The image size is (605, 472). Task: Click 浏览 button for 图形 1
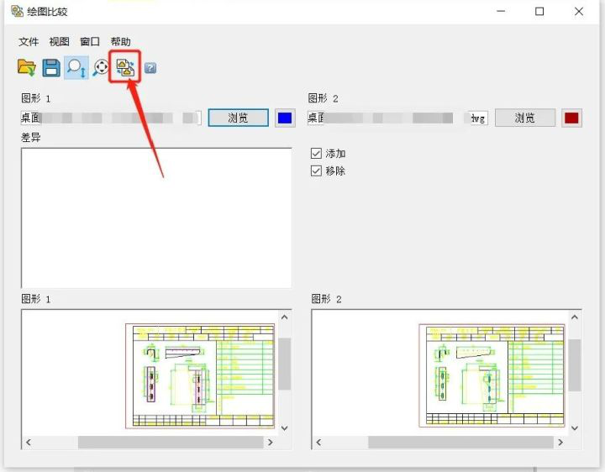[238, 118]
